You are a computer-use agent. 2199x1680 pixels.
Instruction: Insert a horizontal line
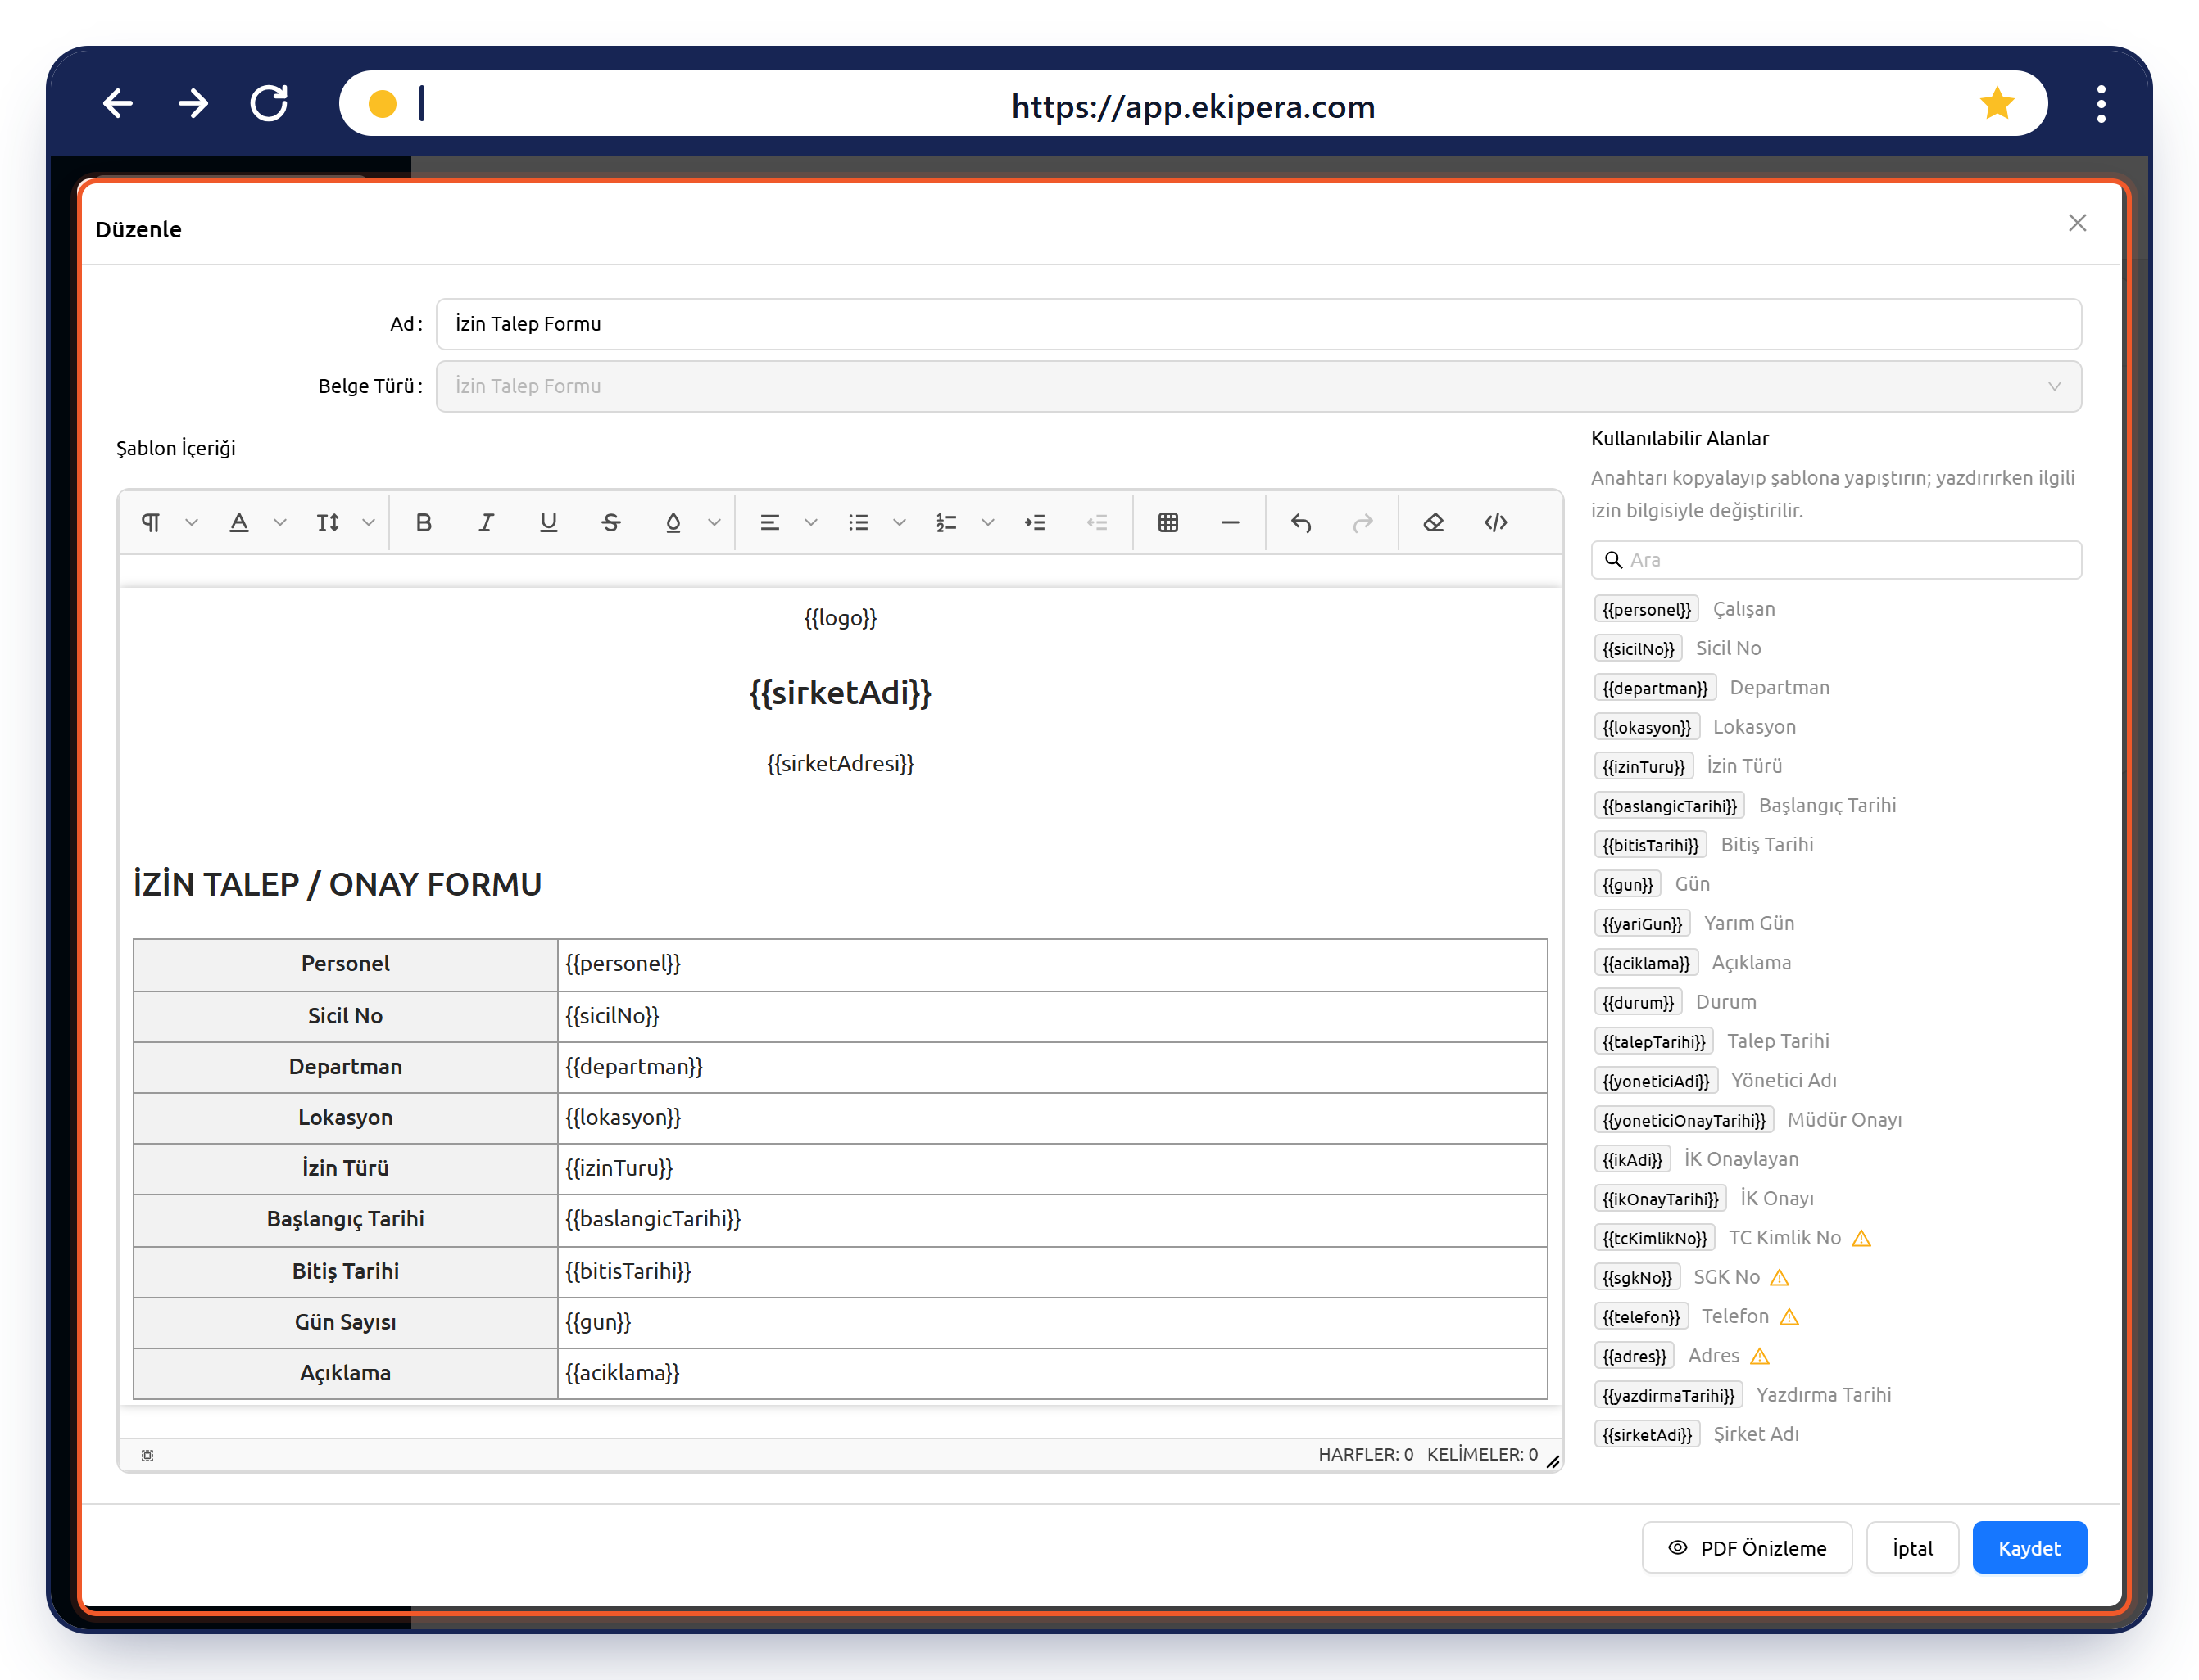click(x=1230, y=522)
